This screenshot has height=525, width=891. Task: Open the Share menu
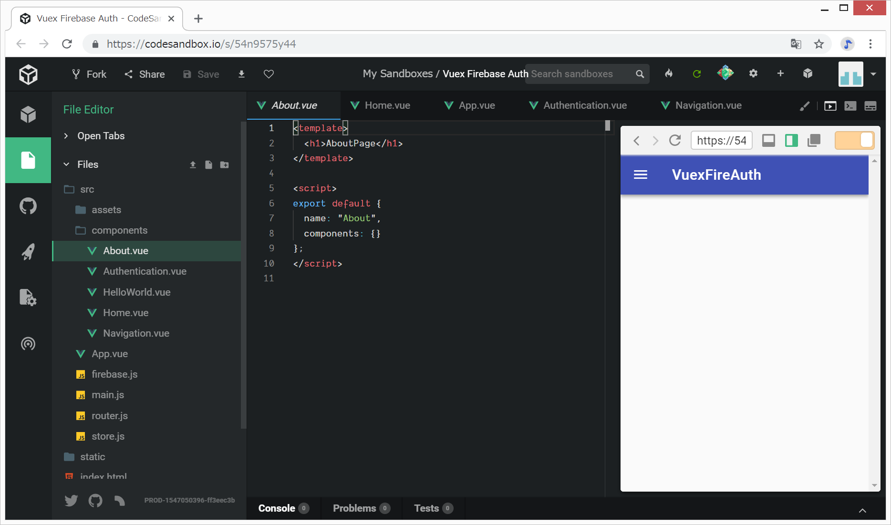(x=145, y=74)
